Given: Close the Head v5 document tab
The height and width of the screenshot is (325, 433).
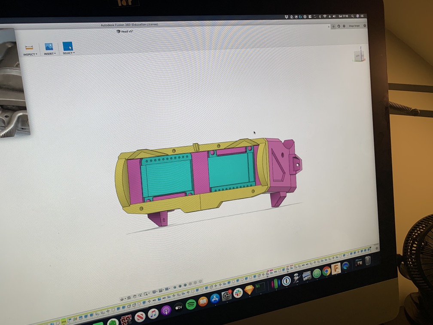Looking at the screenshot, I should [x=329, y=27].
